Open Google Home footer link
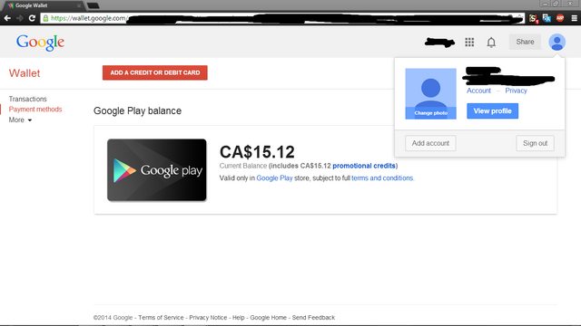The image size is (581, 326). point(269,318)
